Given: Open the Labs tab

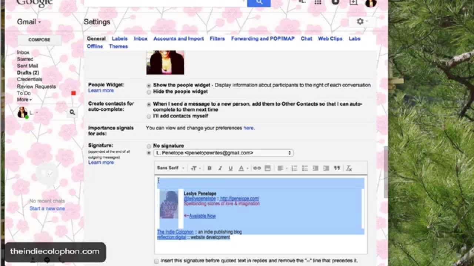Looking at the screenshot, I should click(x=354, y=38).
